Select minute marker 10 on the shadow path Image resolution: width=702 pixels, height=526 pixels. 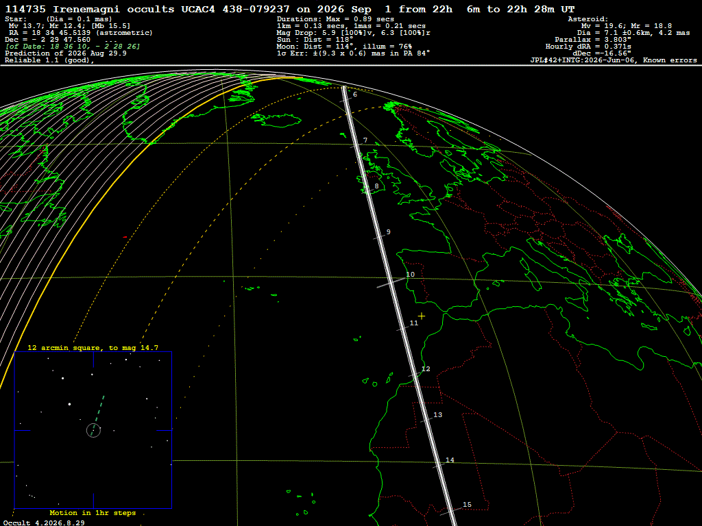[x=410, y=274]
